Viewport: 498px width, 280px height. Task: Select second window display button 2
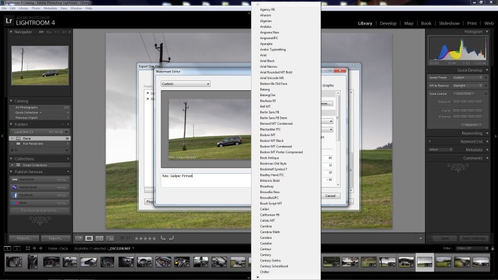point(17,248)
